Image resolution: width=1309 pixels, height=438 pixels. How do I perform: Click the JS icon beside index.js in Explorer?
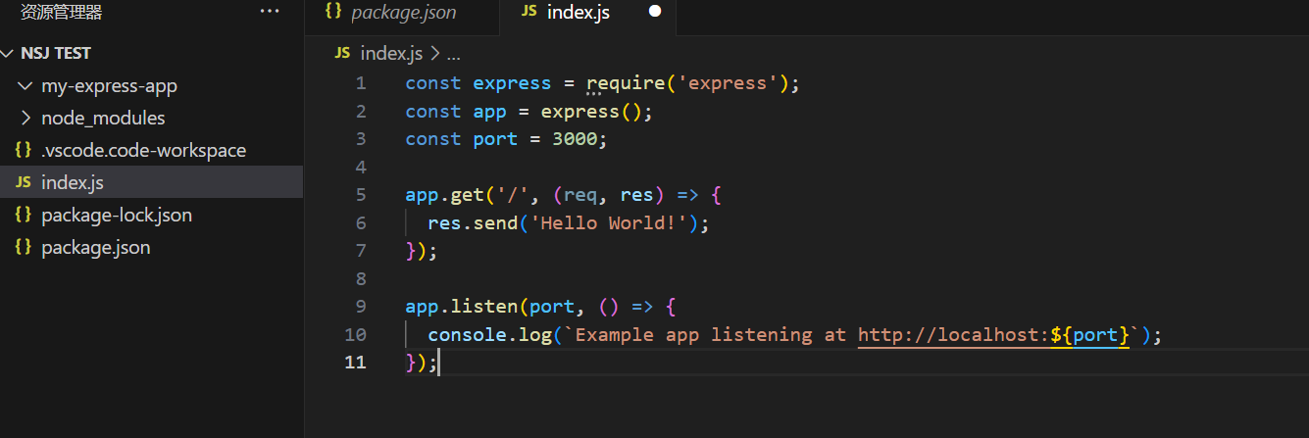23,182
